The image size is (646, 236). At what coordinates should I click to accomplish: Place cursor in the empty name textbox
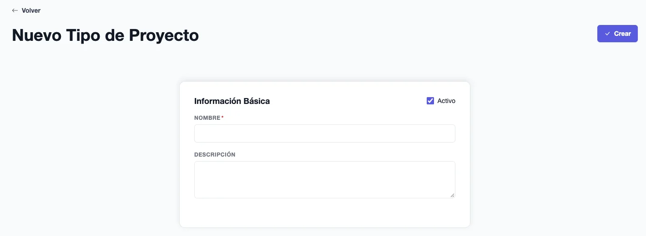[x=325, y=133]
